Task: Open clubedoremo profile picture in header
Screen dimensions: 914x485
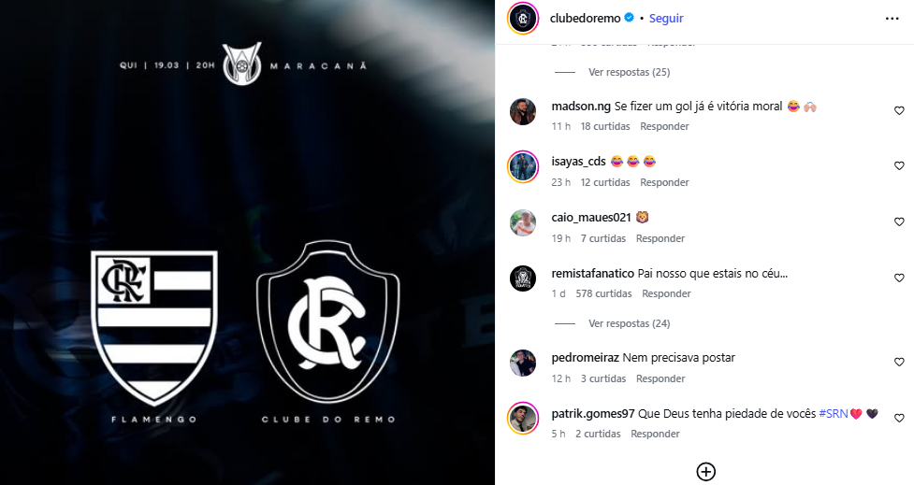Action: [523, 19]
